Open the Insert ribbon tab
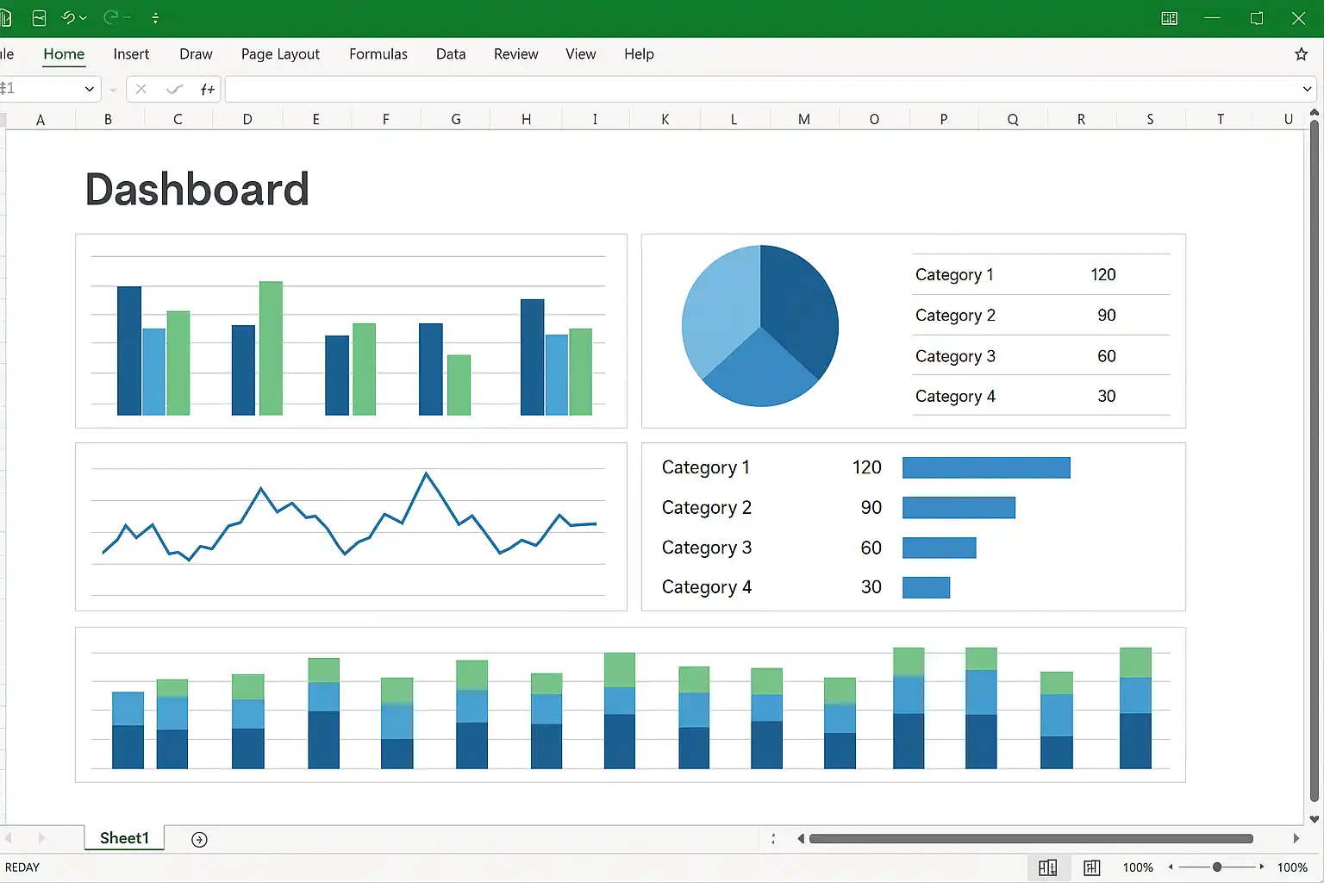The height and width of the screenshot is (883, 1324). coord(131,54)
